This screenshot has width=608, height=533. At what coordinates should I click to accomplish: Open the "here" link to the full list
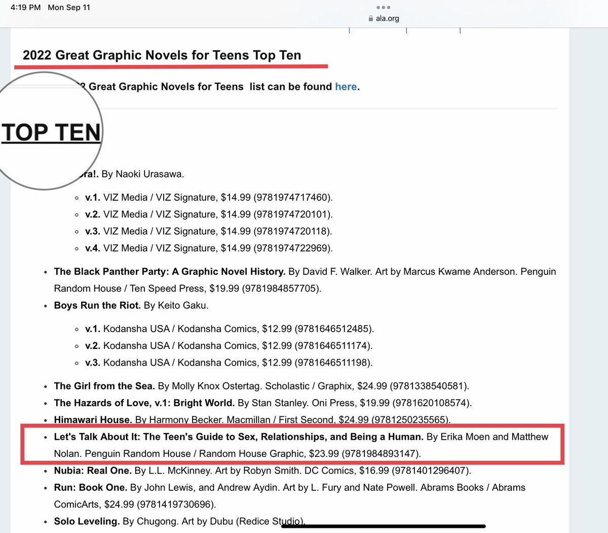(x=346, y=87)
